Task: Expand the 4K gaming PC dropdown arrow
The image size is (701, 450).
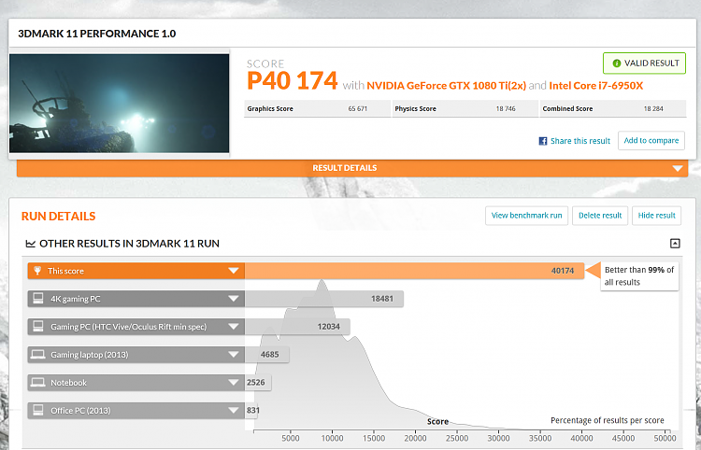Action: [x=234, y=299]
